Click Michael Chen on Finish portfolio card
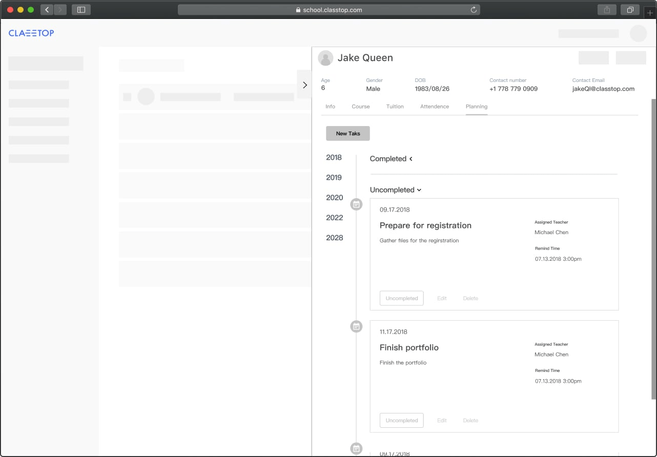 coord(551,354)
